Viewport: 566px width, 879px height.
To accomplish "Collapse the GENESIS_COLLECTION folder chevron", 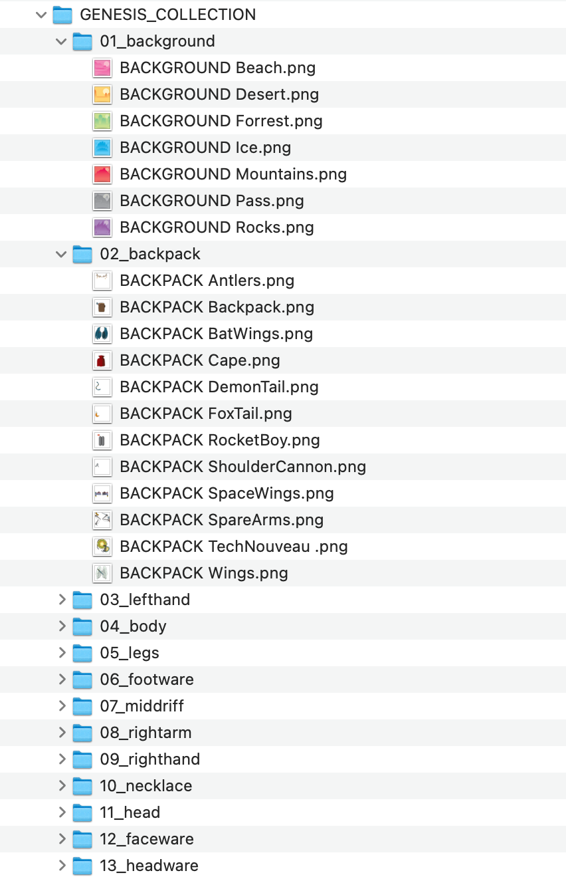I will pos(42,15).
